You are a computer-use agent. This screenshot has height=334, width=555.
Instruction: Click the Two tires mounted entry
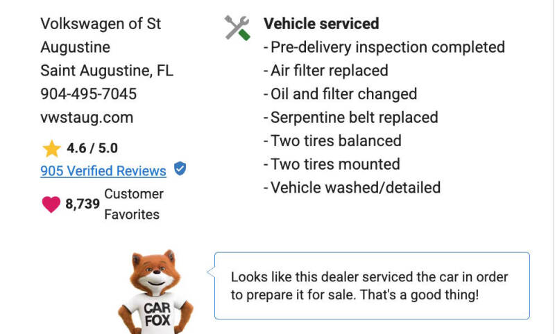tap(332, 164)
